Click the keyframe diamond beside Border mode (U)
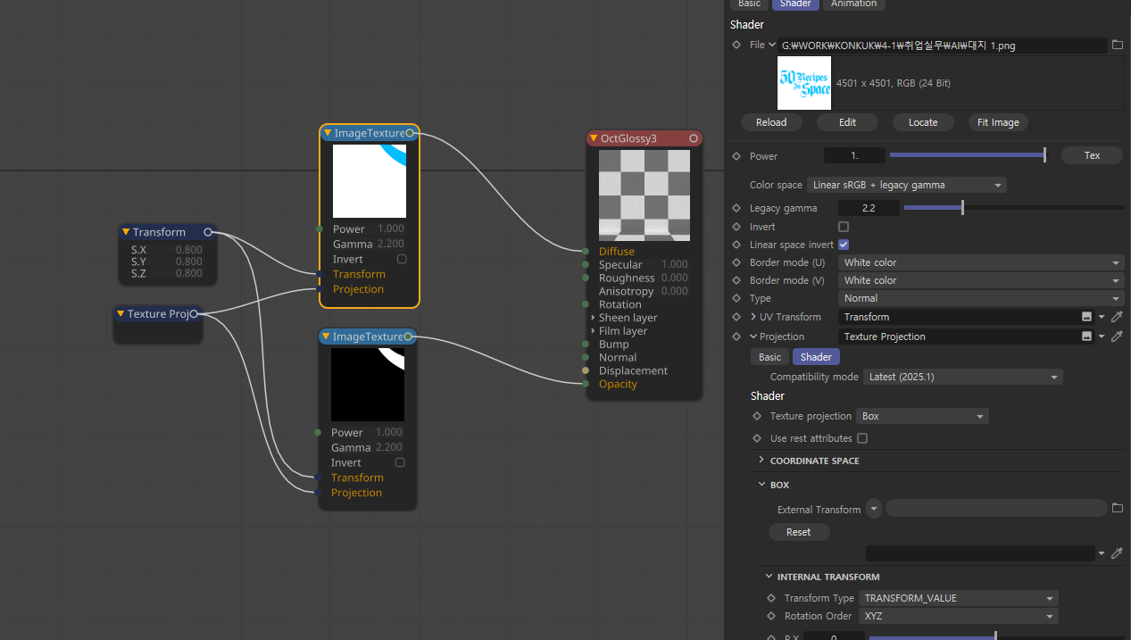This screenshot has width=1131, height=640. point(736,262)
